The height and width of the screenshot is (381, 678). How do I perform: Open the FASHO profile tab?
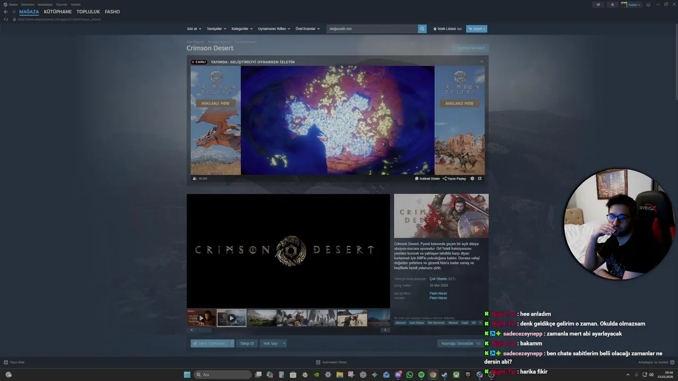pyautogui.click(x=112, y=12)
